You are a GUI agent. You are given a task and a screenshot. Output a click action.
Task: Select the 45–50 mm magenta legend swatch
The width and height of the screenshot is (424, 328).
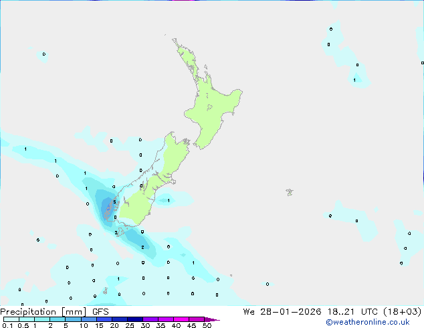coord(197,319)
